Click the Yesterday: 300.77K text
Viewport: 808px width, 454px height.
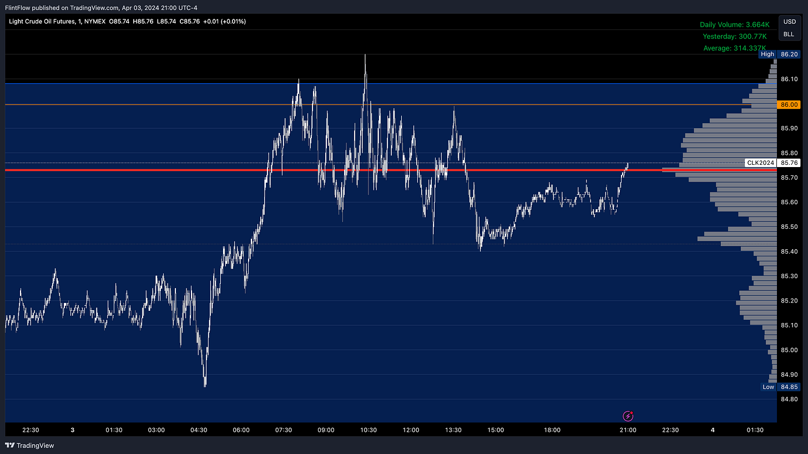point(736,36)
